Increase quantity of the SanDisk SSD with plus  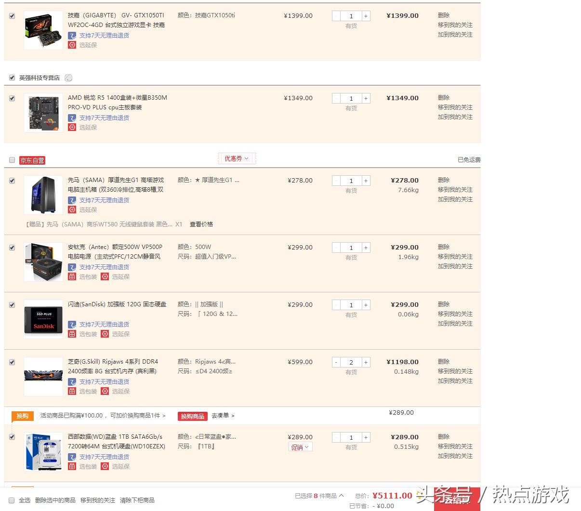point(366,304)
